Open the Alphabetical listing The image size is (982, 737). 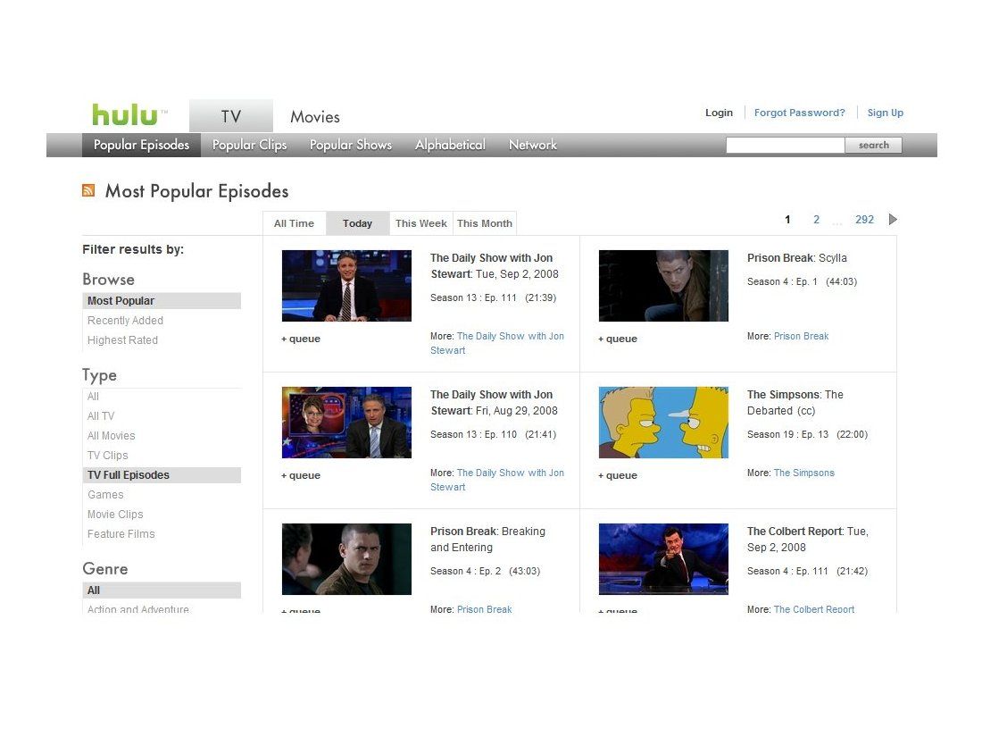450,145
